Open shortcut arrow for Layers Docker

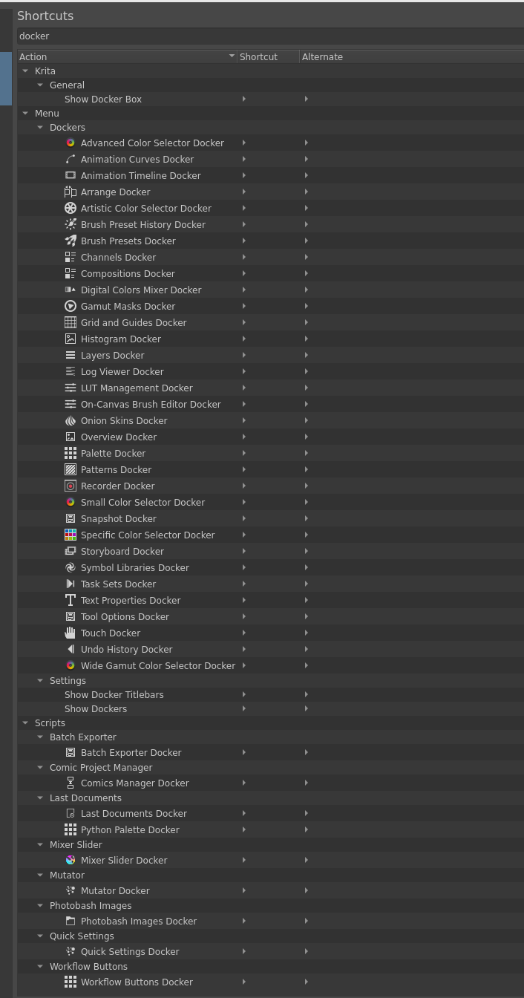[x=244, y=355]
